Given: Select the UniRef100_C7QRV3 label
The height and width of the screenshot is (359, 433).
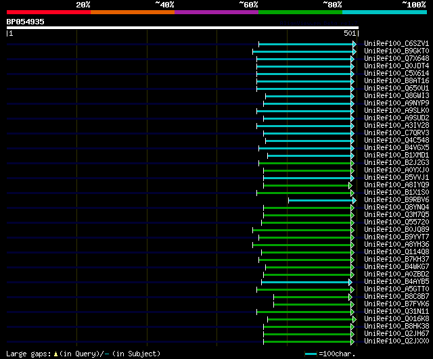Looking at the screenshot, I should pyautogui.click(x=396, y=133).
